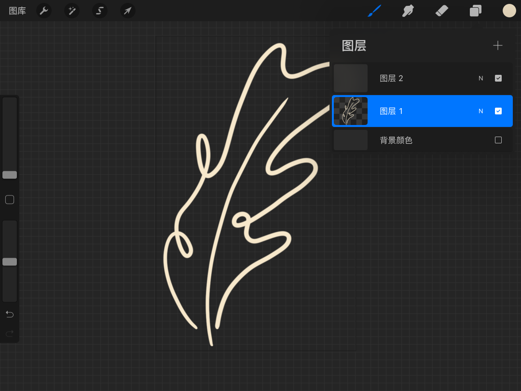Open blend mode N for 图层 2

pyautogui.click(x=480, y=78)
